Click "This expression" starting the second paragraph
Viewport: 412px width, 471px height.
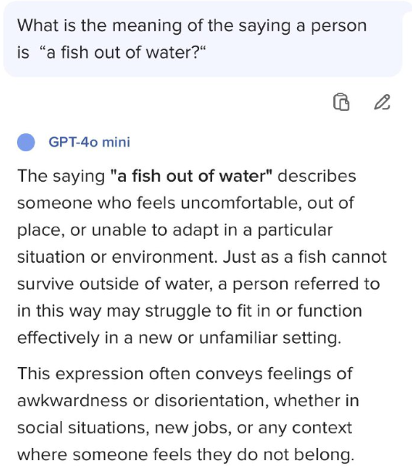point(80,375)
